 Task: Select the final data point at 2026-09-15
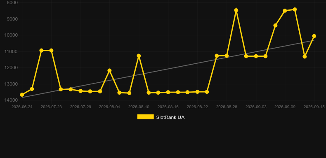coord(314,36)
